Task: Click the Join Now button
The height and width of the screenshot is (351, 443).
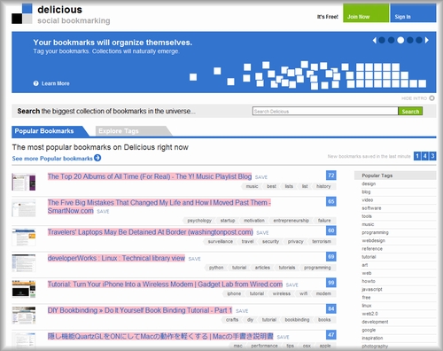Action: [366, 13]
